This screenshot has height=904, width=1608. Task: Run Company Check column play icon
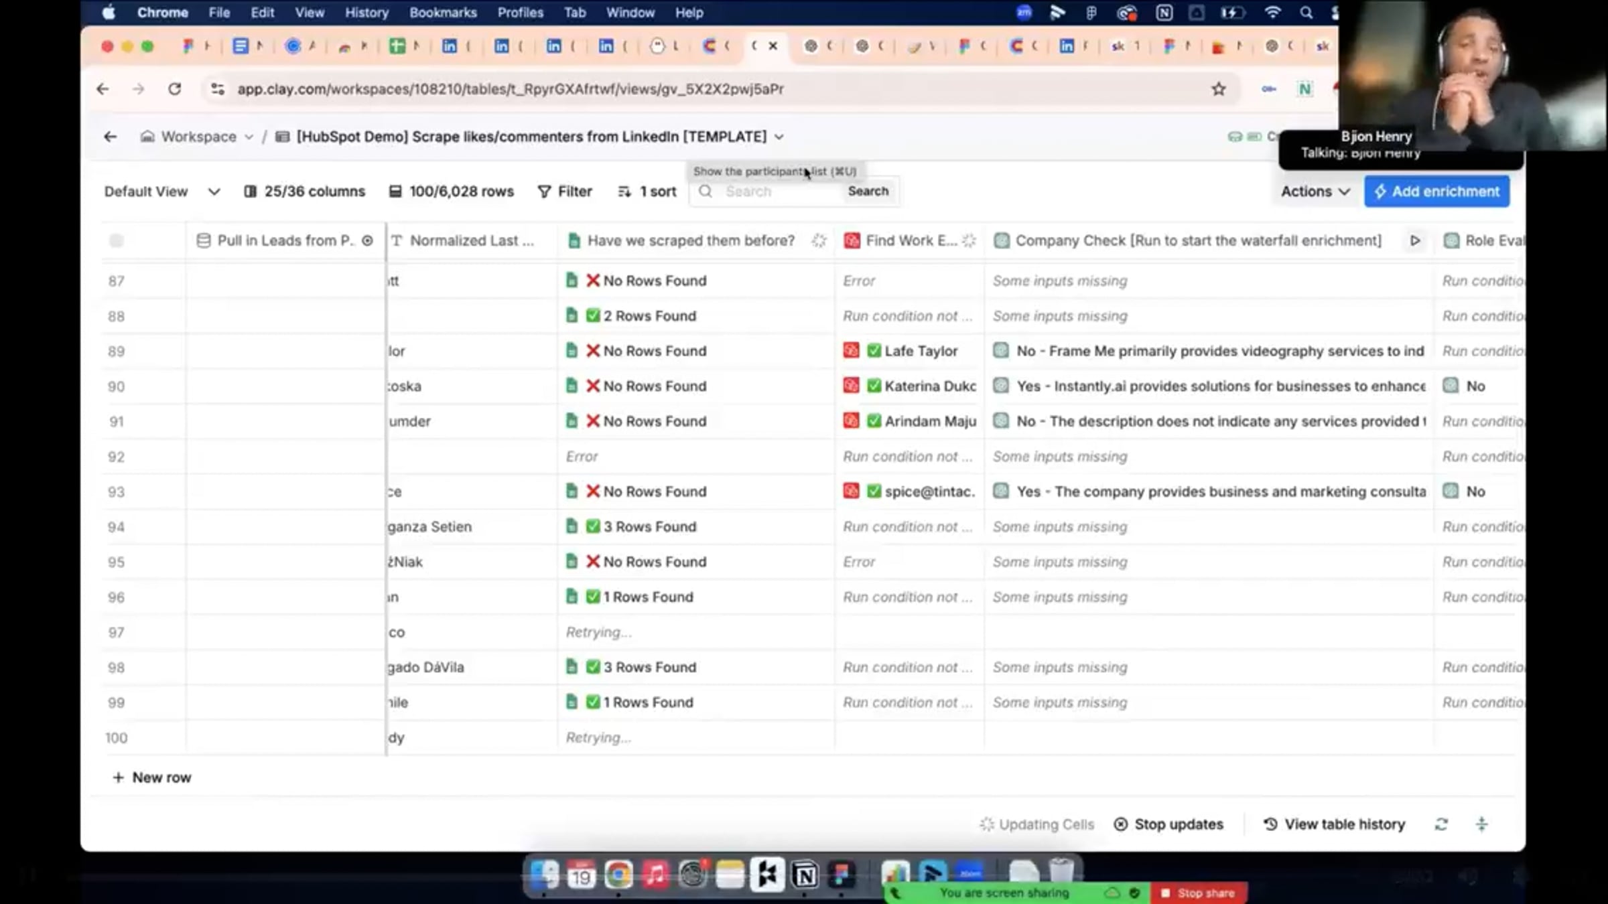point(1414,241)
